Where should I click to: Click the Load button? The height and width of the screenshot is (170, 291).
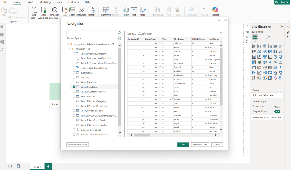(183, 145)
